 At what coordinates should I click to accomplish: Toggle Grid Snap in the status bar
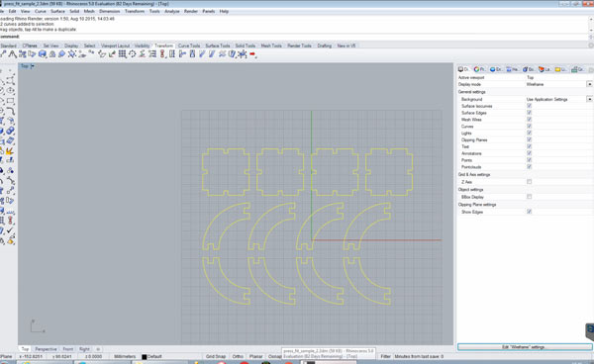216,356
